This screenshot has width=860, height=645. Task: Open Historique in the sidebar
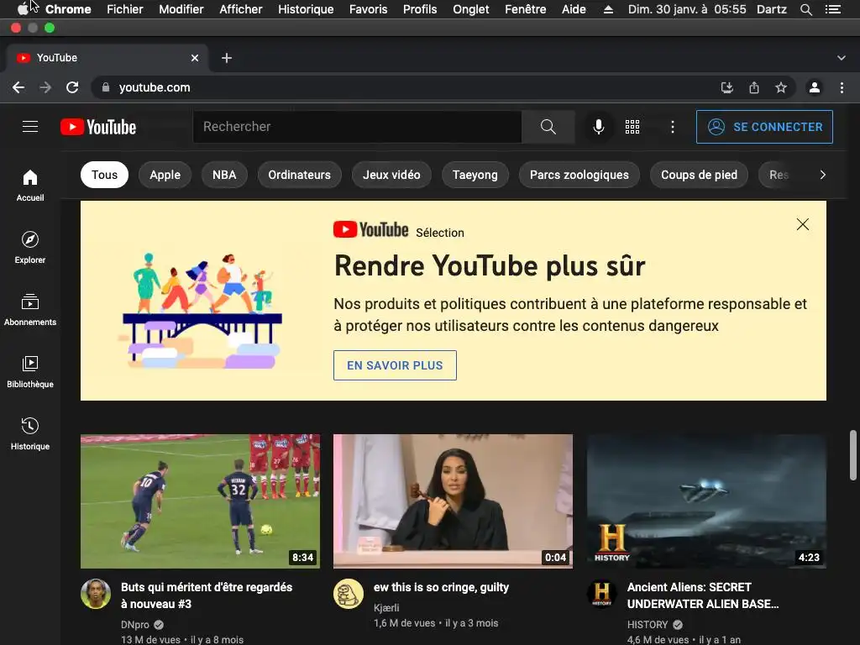[30, 434]
